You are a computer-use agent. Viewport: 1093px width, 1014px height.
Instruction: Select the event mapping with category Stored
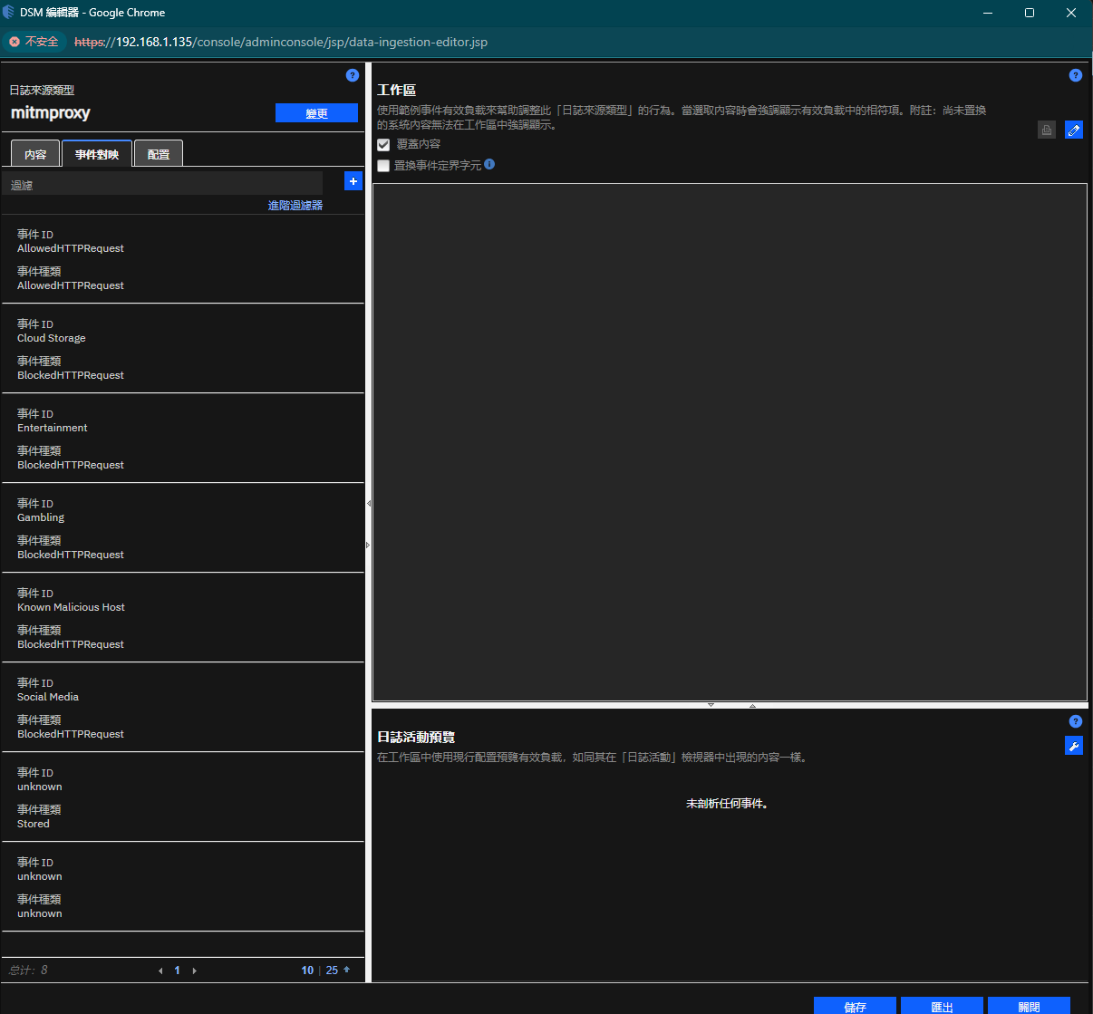tap(183, 797)
